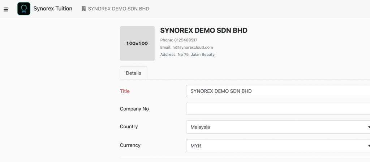This screenshot has height=162, width=370.
Task: Click the Company No label
Action: click(x=134, y=109)
